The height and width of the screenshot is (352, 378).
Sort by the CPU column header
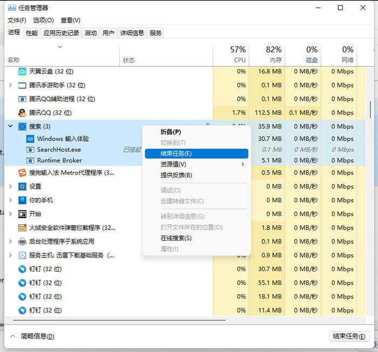tap(231, 55)
